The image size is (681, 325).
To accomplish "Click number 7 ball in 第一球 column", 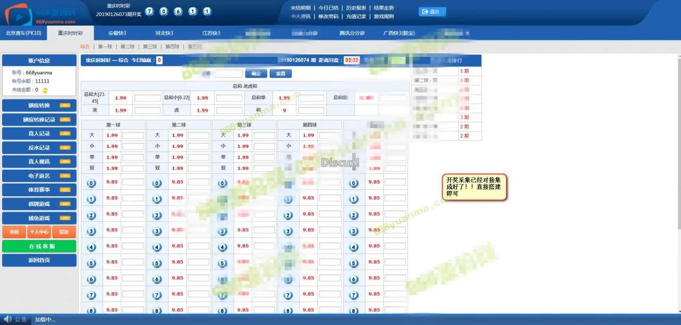I will (x=92, y=295).
